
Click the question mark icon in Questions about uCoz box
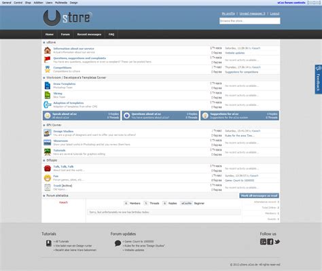click(x=127, y=115)
